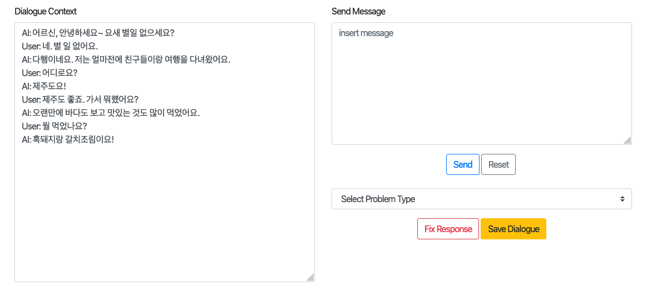Click the line 'User: 어디로요?'
The height and width of the screenshot is (296, 647).
[x=50, y=73]
